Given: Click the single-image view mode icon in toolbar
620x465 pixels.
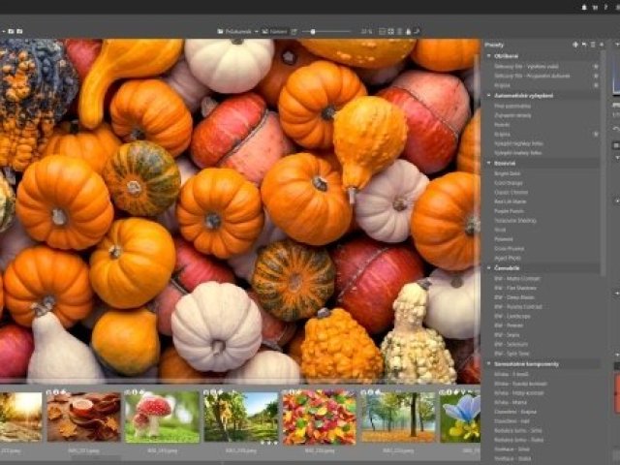Looking at the screenshot, I should [382, 31].
